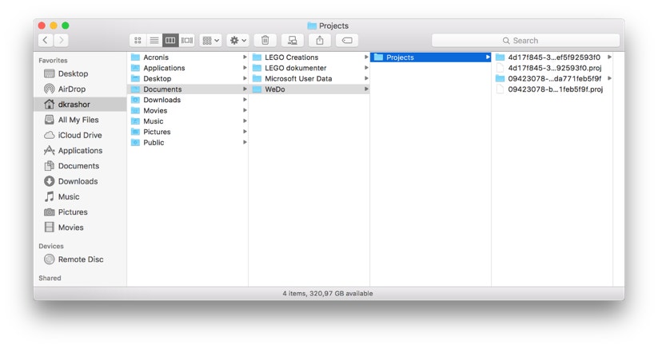Click the Trash delete toolbar icon
The image size is (658, 348).
pos(265,40)
